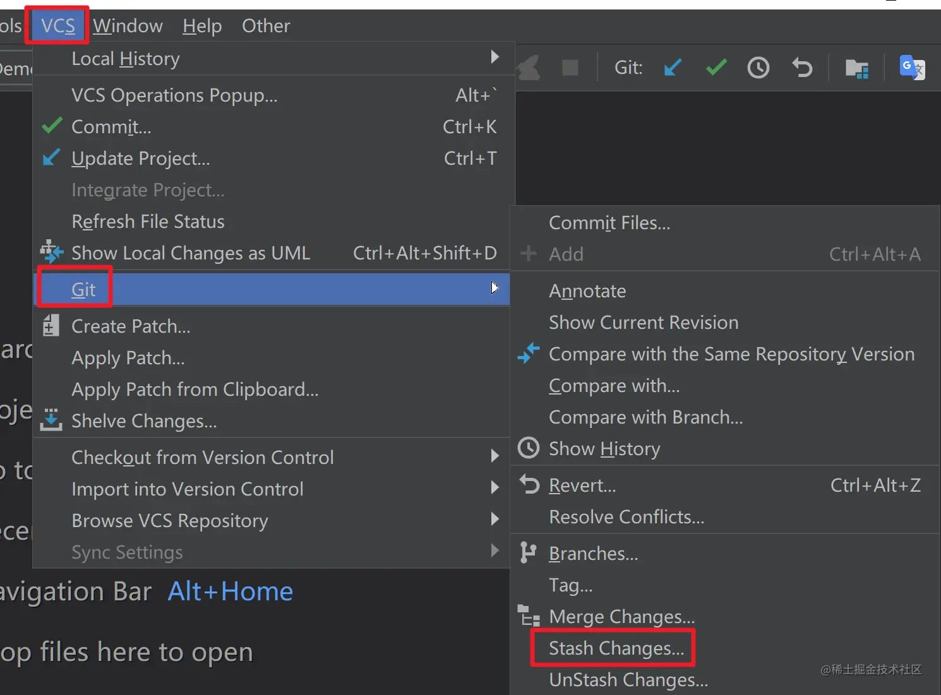Expand Import into Version Control submenu arrow
Image resolution: width=941 pixels, height=695 pixels.
pyautogui.click(x=495, y=487)
